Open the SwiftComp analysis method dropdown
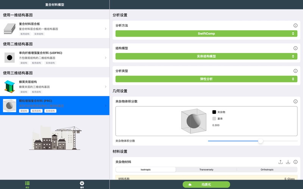This screenshot has height=189, width=303. click(206, 34)
